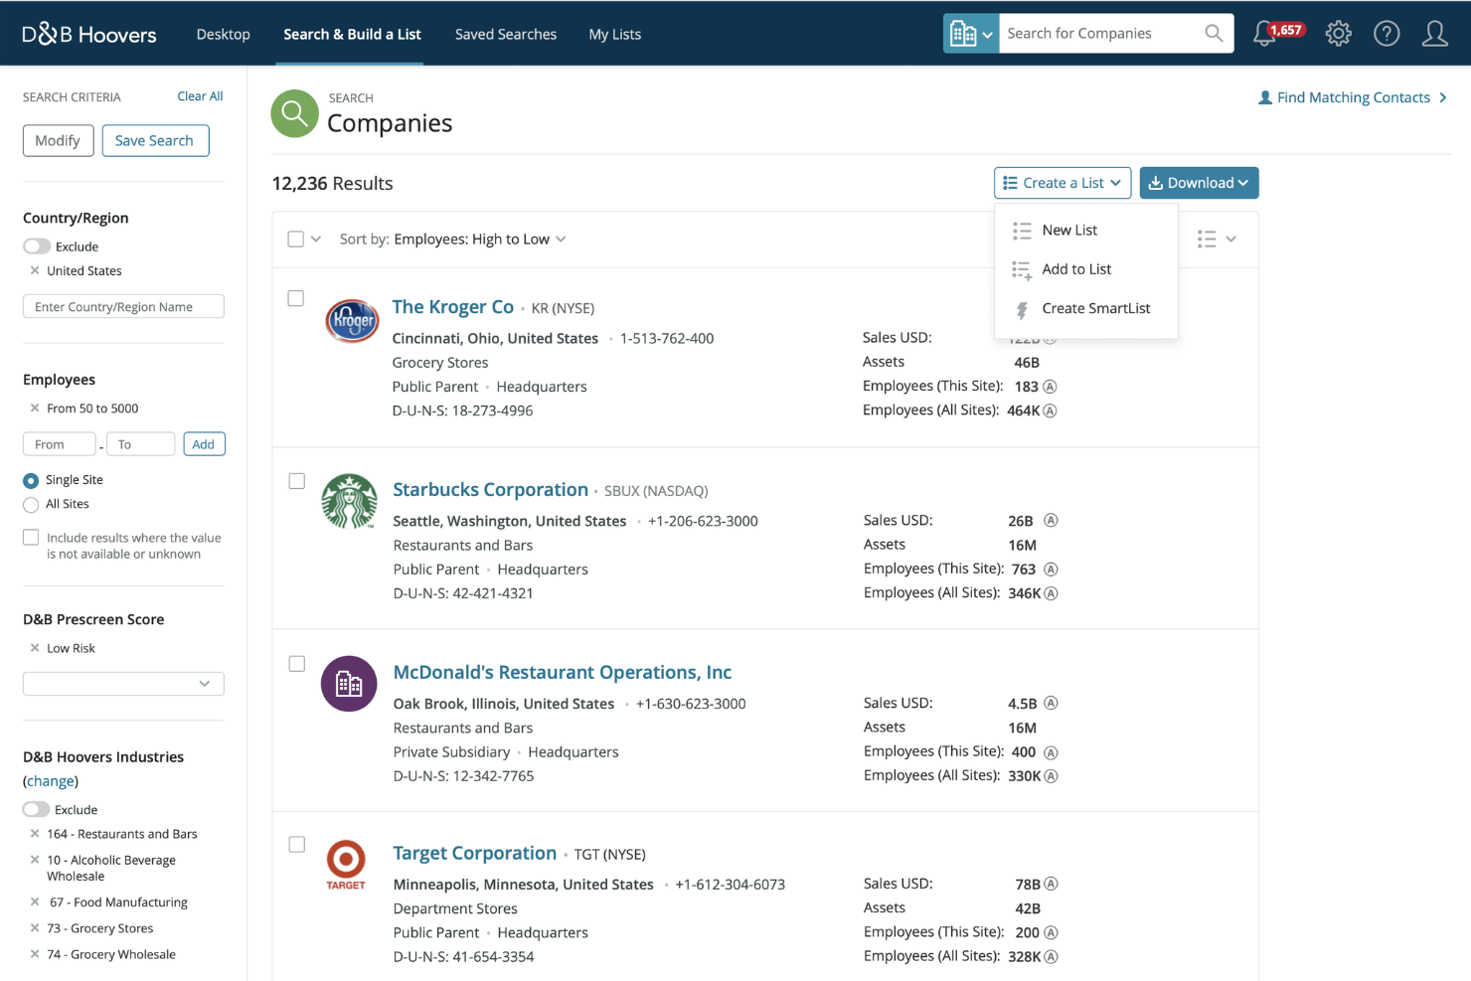Open D&B Prescreen Score dropdown
Image resolution: width=1471 pixels, height=981 pixels.
(x=123, y=684)
